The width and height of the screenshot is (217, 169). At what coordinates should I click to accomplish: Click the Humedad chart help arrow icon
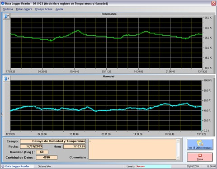point(6,79)
